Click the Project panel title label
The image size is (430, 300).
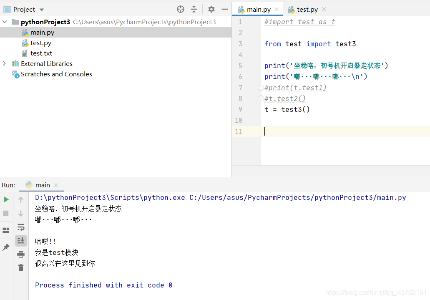24,10
